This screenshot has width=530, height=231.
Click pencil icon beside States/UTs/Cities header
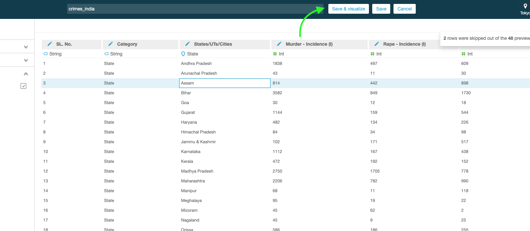(188, 44)
